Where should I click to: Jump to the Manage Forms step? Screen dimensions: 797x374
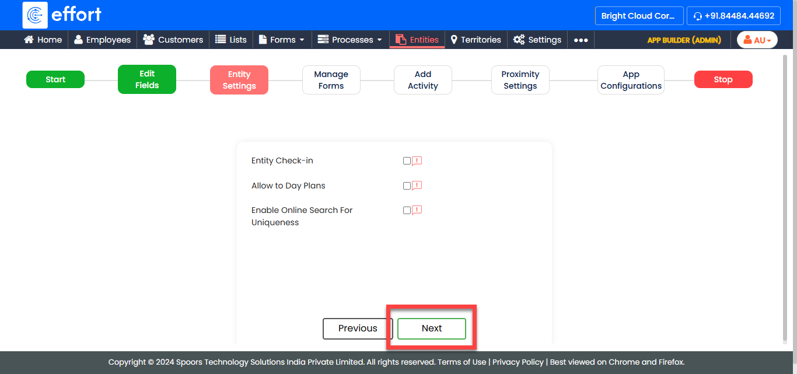coord(331,80)
